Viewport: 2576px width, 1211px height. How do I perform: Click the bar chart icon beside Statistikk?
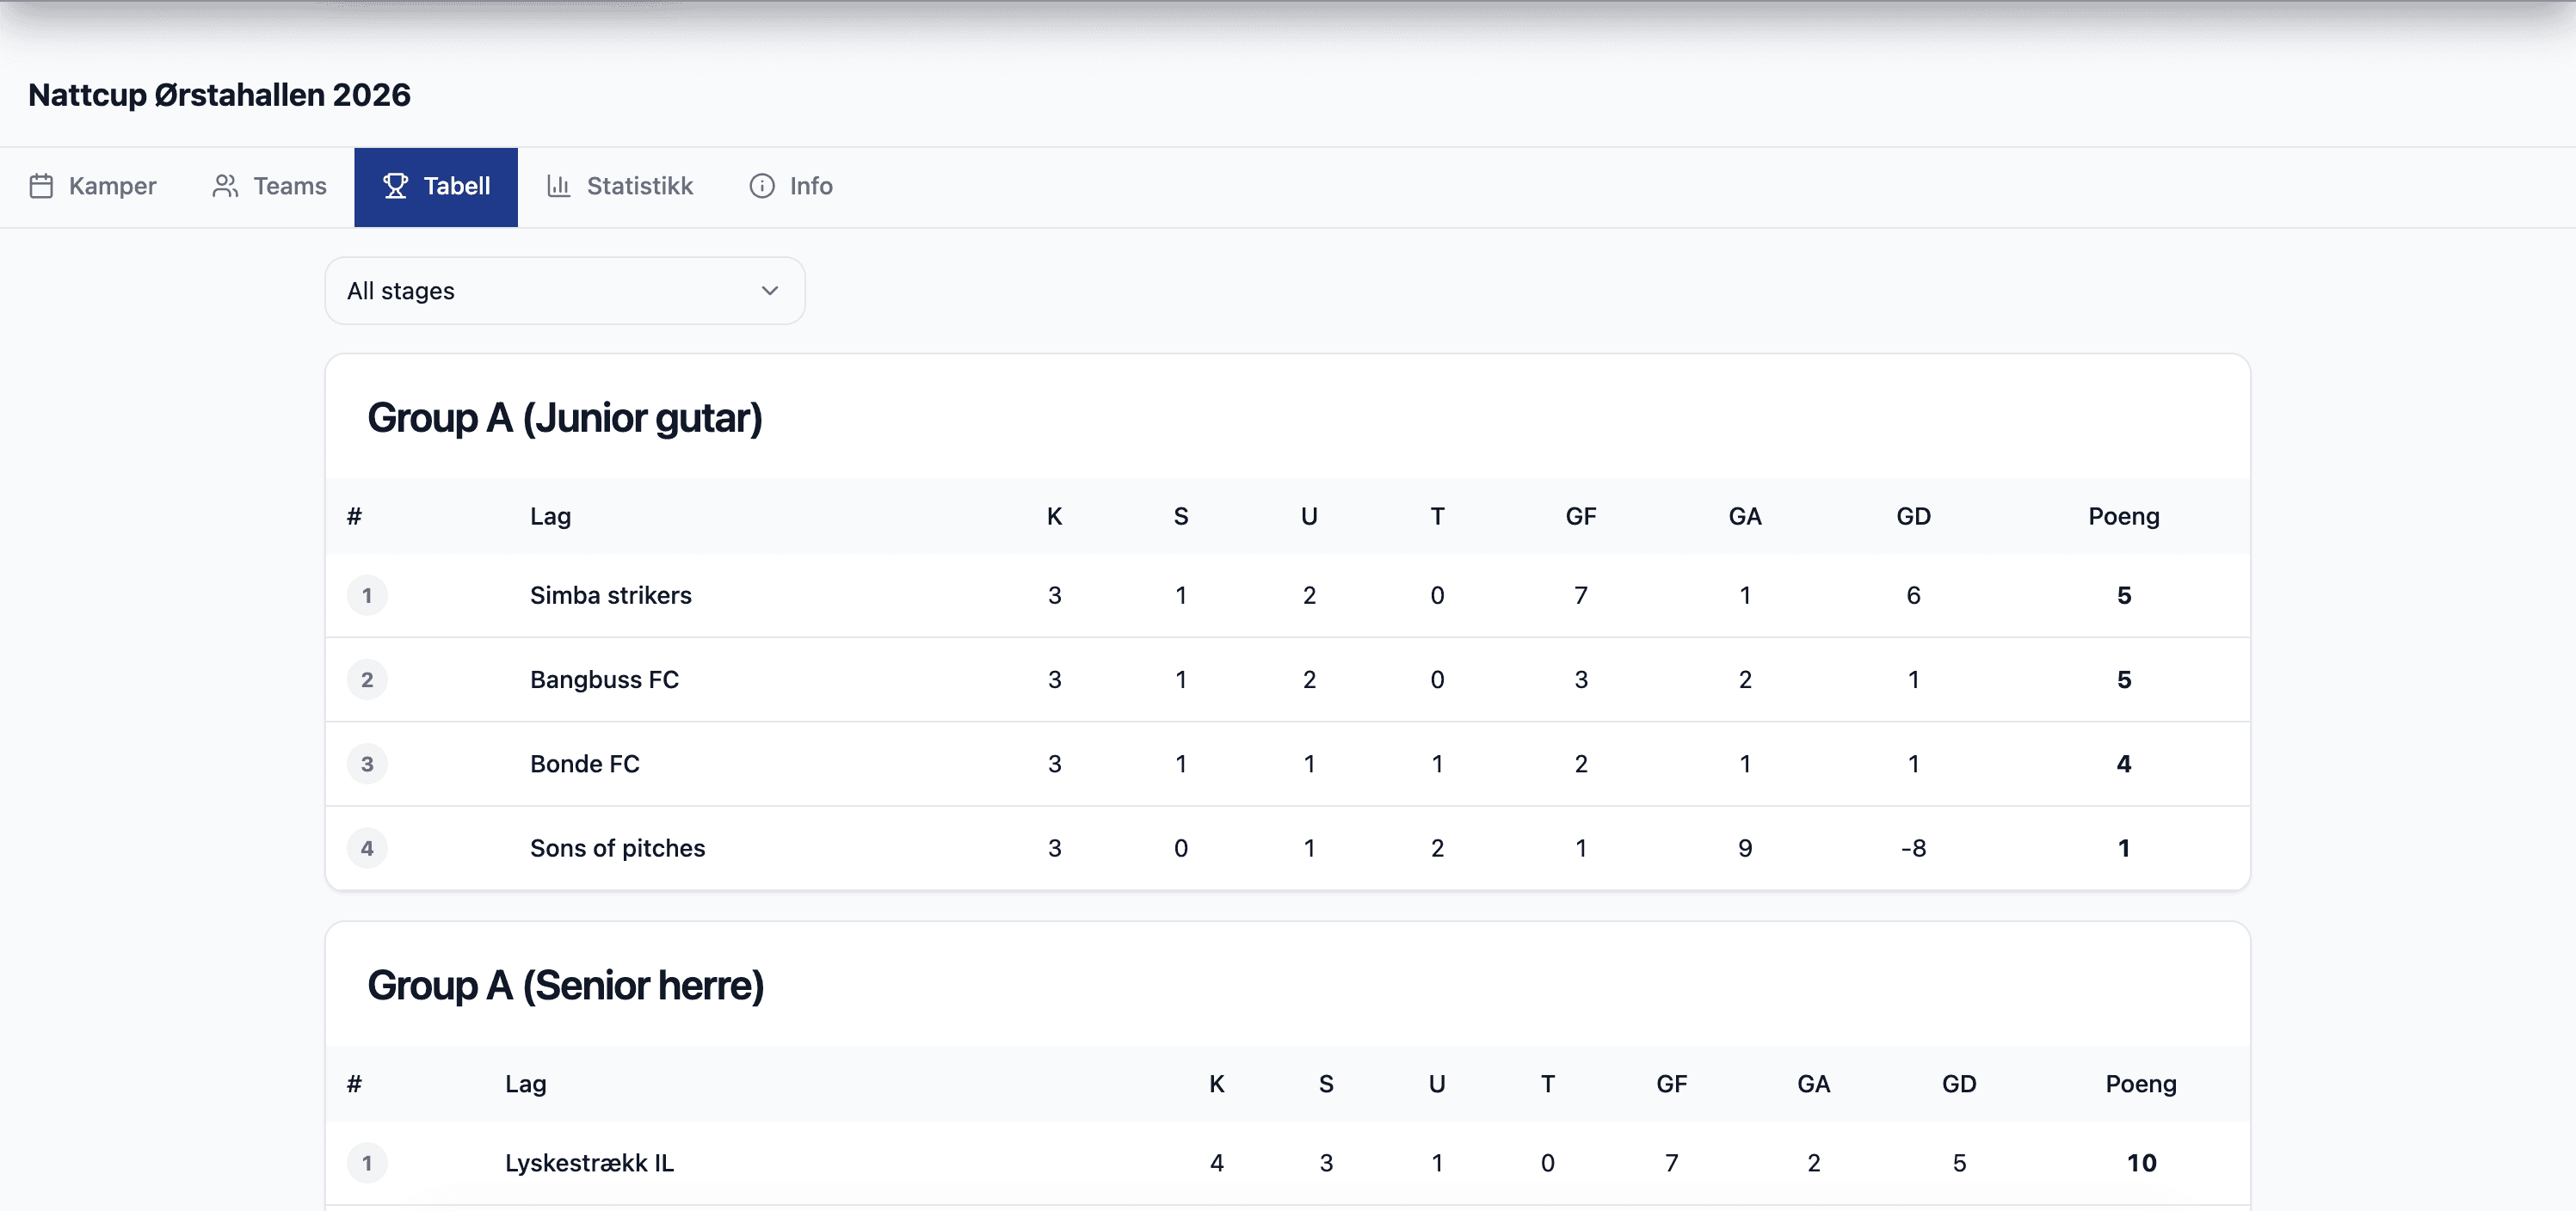coord(560,186)
